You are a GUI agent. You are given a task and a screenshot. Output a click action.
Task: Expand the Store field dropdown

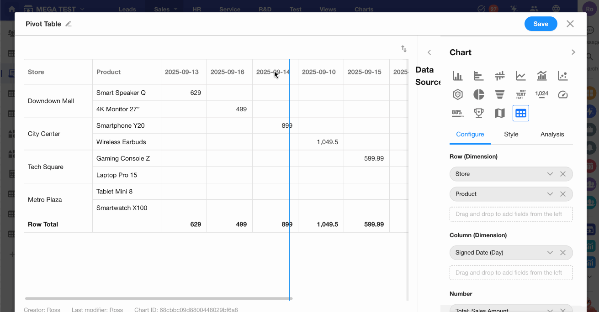pyautogui.click(x=550, y=174)
